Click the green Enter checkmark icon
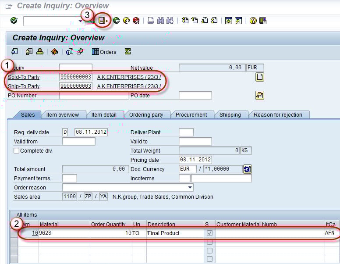 point(14,21)
